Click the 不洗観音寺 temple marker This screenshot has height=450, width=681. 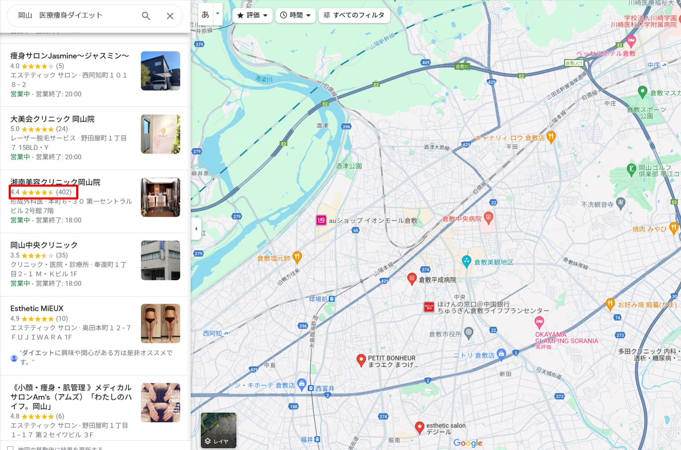621,203
